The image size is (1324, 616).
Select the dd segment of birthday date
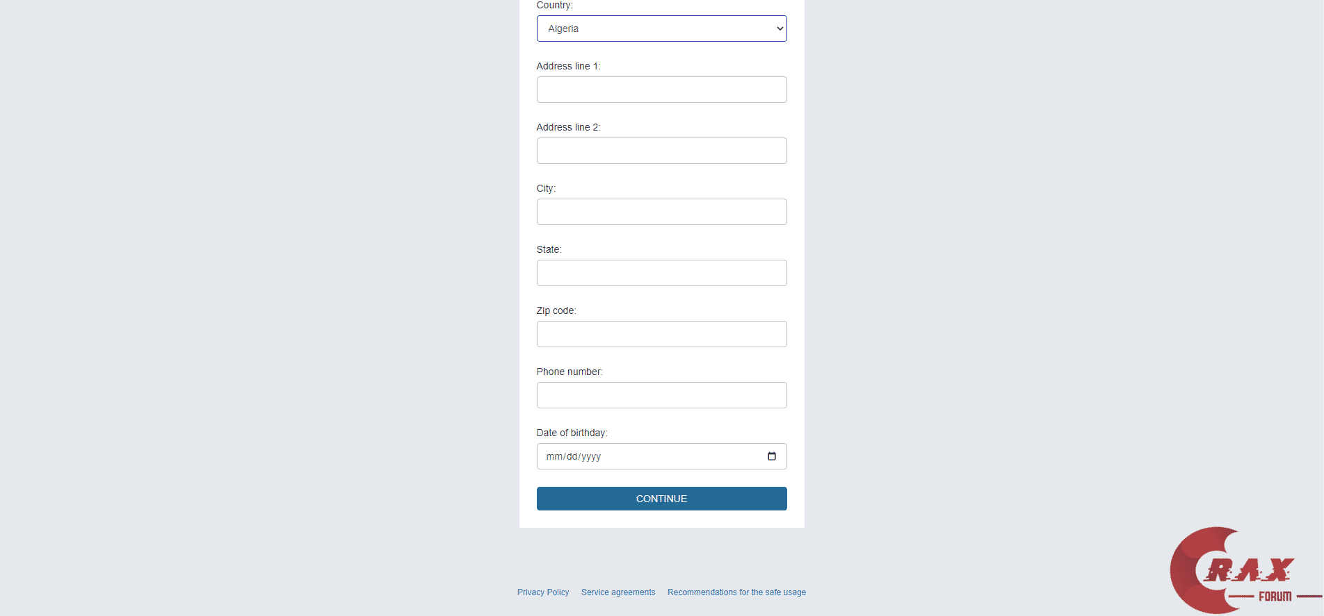click(x=572, y=457)
